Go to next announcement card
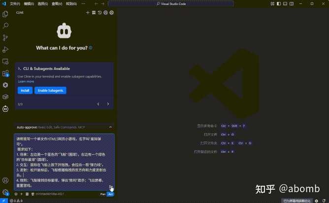 (108, 104)
